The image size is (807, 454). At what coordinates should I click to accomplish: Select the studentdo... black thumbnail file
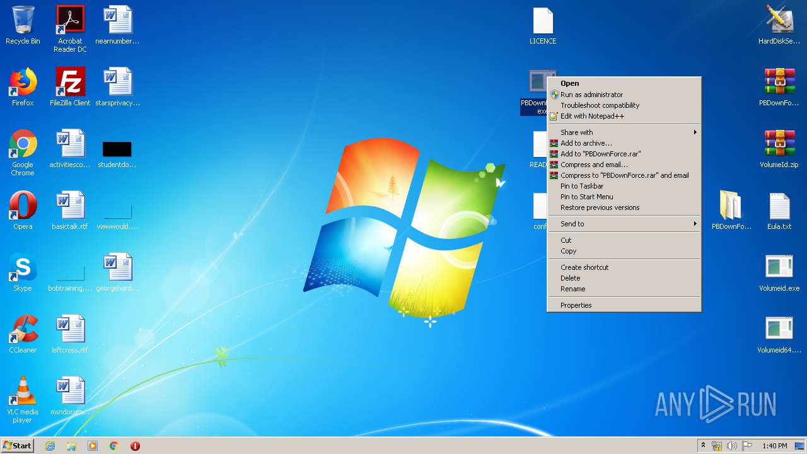117,153
